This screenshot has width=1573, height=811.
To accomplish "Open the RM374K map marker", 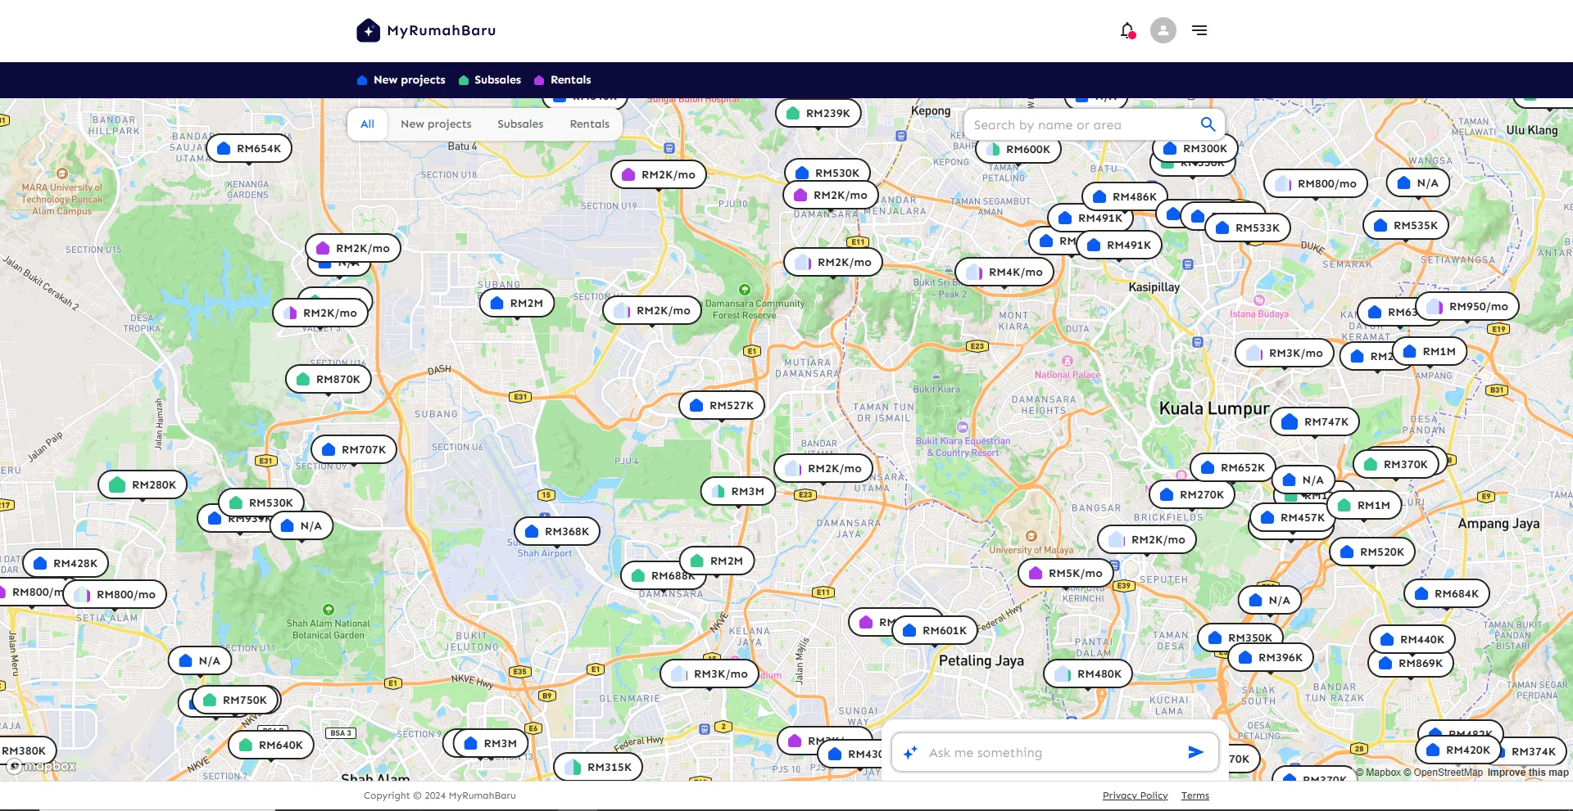I will tap(1534, 752).
